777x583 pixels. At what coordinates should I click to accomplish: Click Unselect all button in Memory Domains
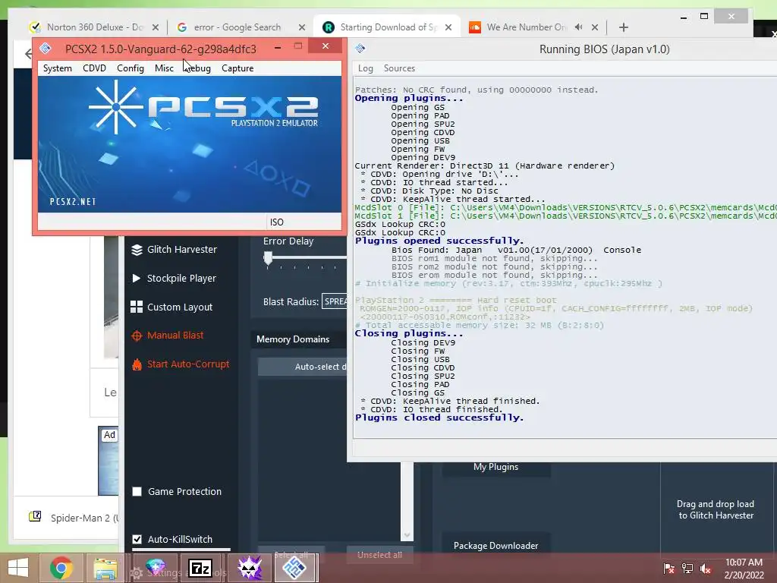pyautogui.click(x=379, y=555)
